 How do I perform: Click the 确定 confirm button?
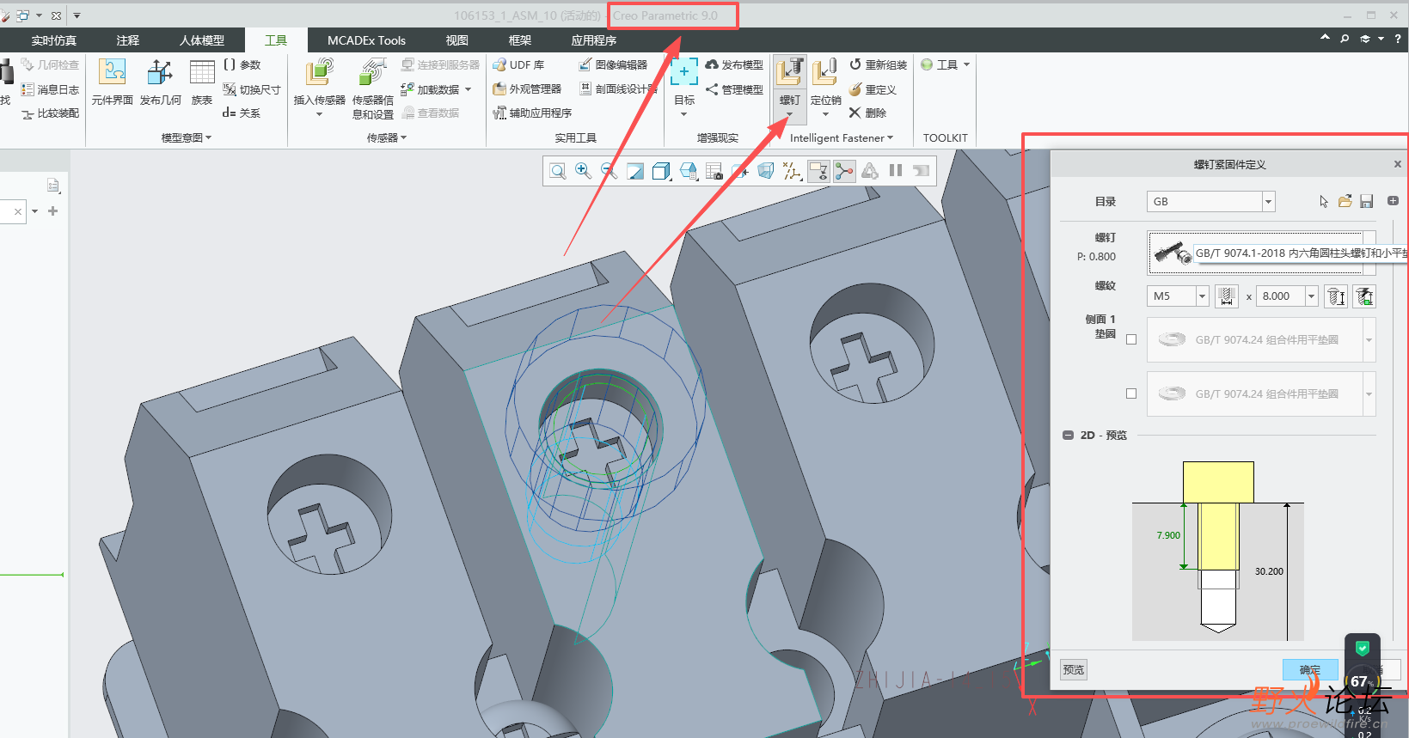coord(1310,670)
